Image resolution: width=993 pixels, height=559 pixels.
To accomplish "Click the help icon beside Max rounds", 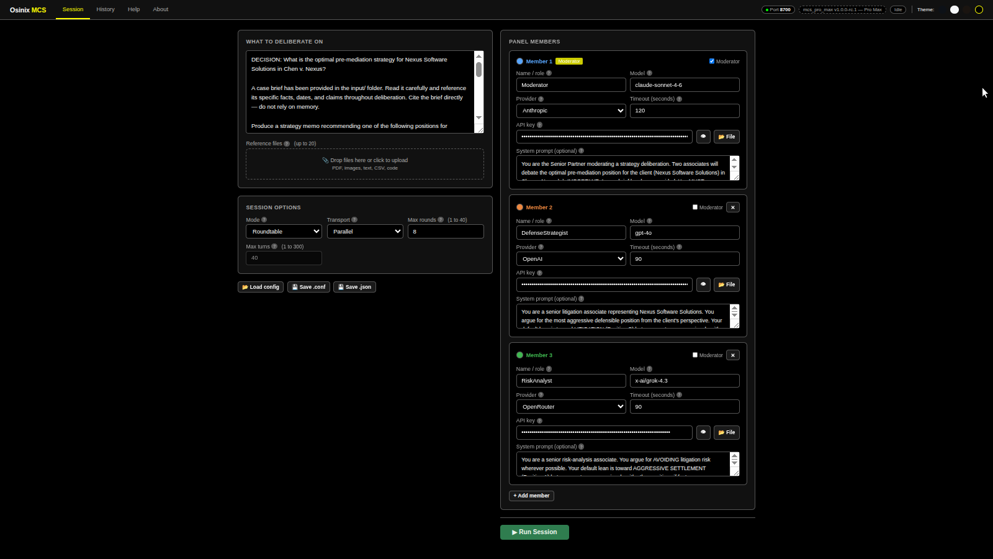I will coord(441,220).
